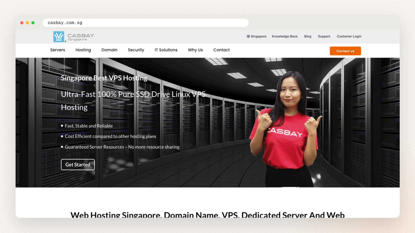The width and height of the screenshot is (415, 233).
Task: Click the green maximize window dot
Action: click(33, 23)
